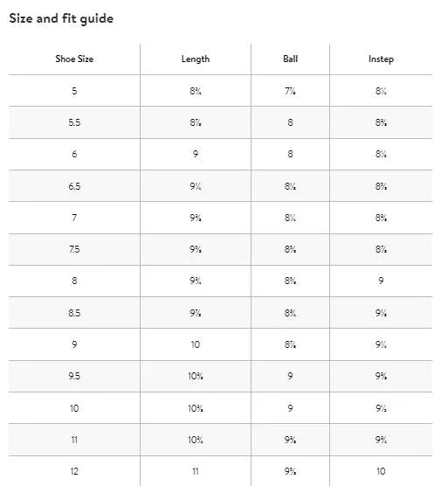Click the shoe size 5.5 cell

(74, 122)
